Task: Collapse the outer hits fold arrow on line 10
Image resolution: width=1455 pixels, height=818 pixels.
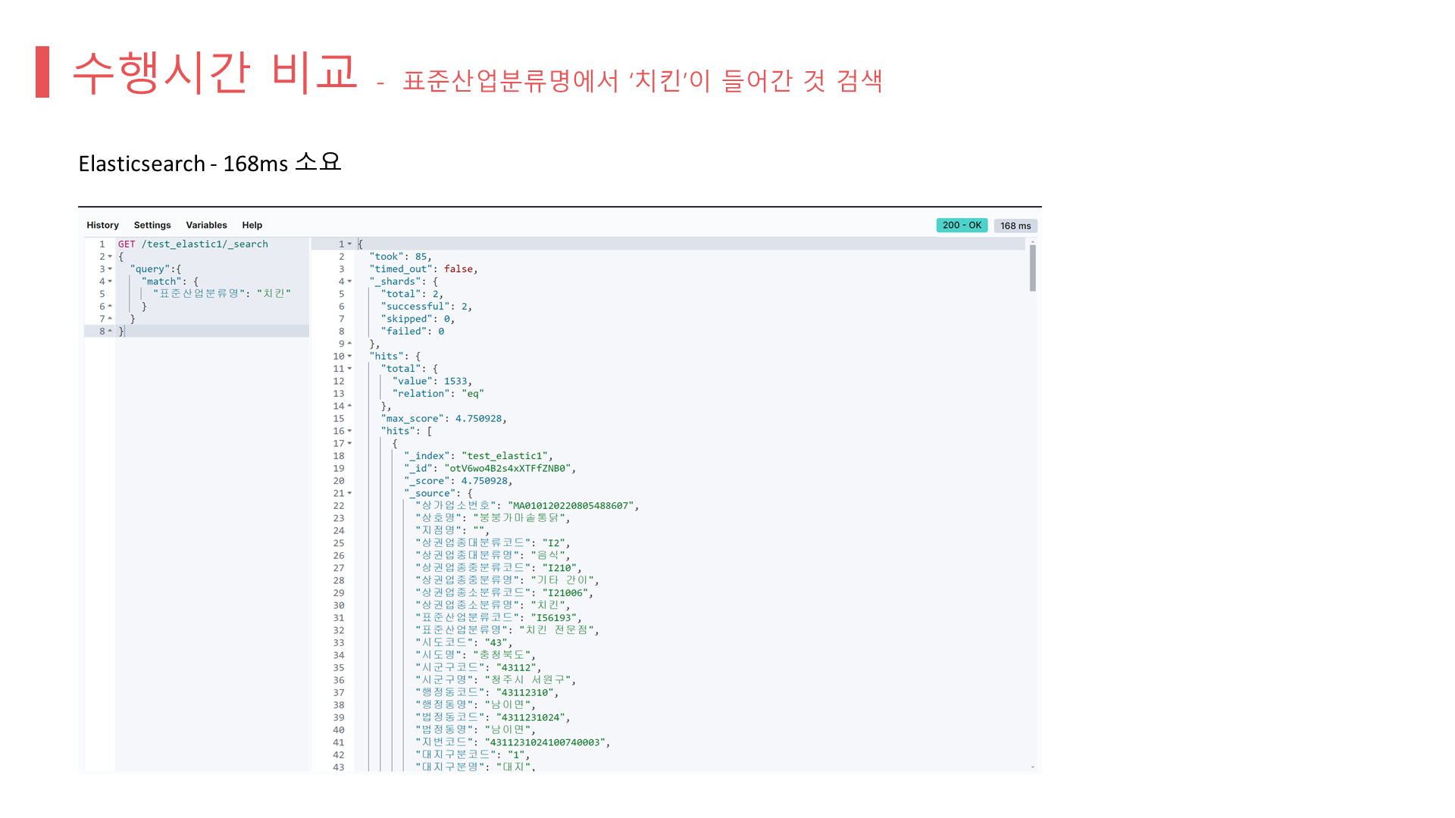Action: pyautogui.click(x=349, y=356)
